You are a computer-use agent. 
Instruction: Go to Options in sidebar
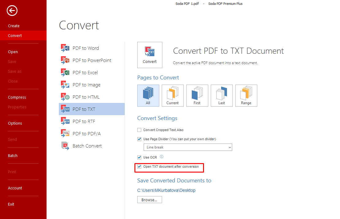tap(15, 123)
